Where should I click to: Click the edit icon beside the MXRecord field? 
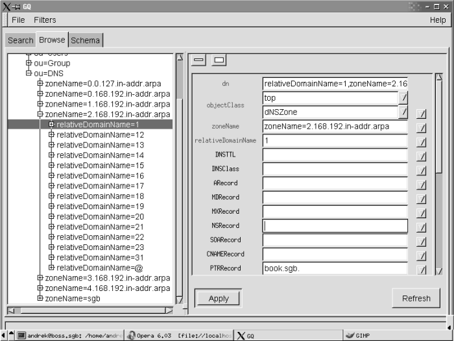point(422,213)
